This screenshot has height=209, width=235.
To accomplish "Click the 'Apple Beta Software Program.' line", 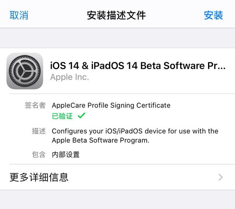I will pyautogui.click(x=101, y=141).
